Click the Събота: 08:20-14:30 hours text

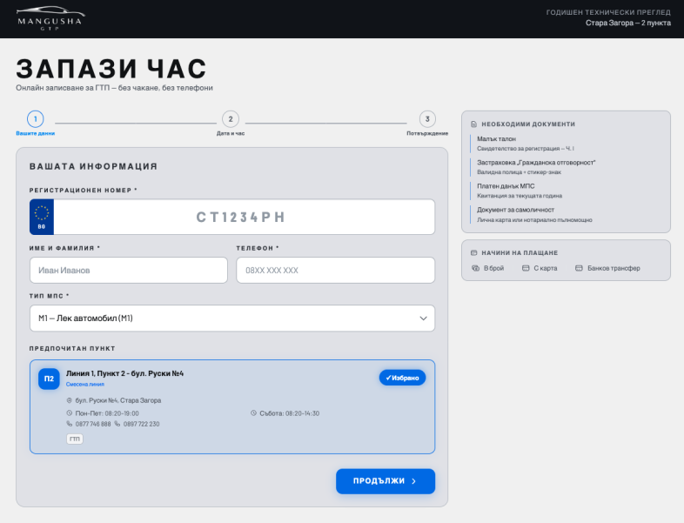(289, 413)
